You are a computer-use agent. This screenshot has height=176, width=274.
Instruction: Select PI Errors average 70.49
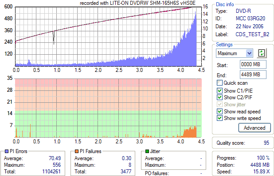point(55,158)
